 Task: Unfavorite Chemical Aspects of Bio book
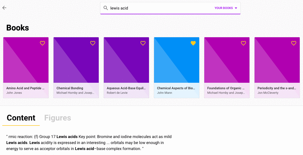point(193,43)
